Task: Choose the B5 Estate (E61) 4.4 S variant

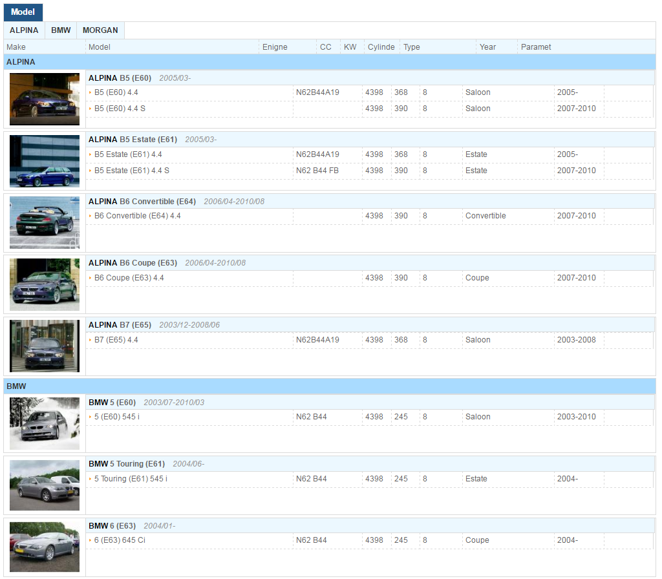Action: (x=132, y=171)
